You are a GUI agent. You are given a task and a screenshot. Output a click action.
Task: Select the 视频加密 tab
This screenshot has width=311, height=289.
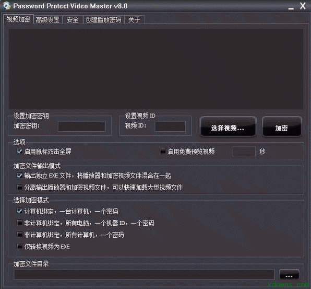tap(18, 19)
